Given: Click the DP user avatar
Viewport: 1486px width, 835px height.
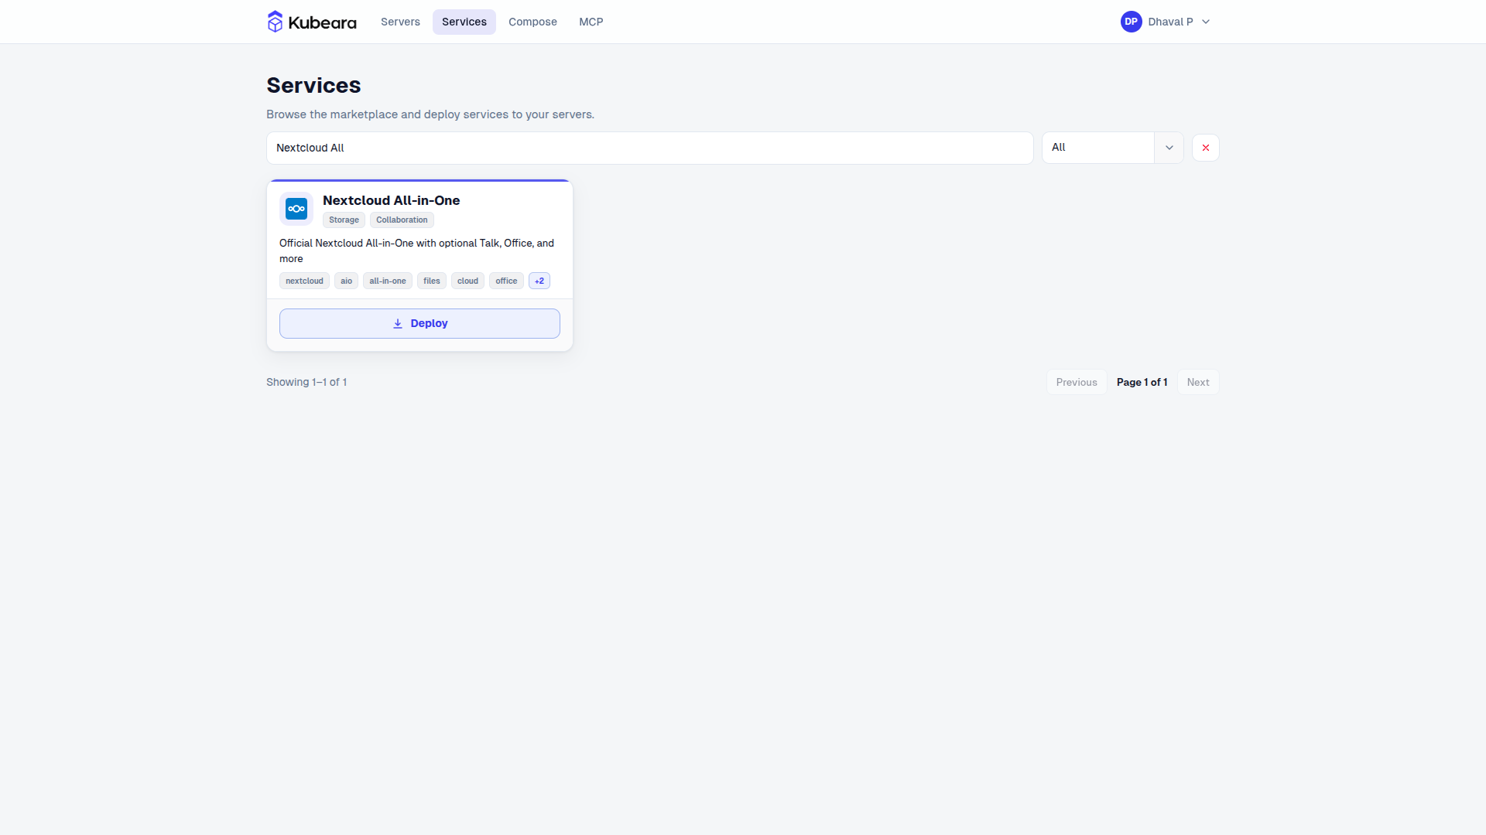Looking at the screenshot, I should pyautogui.click(x=1131, y=22).
